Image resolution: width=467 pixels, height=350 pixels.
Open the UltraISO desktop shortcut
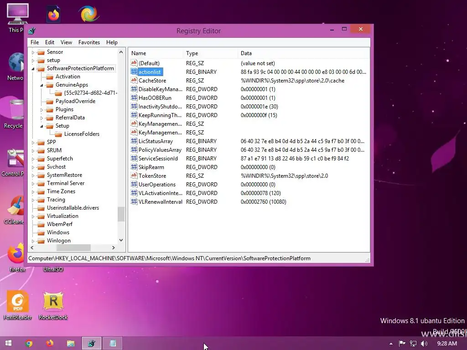click(x=53, y=269)
